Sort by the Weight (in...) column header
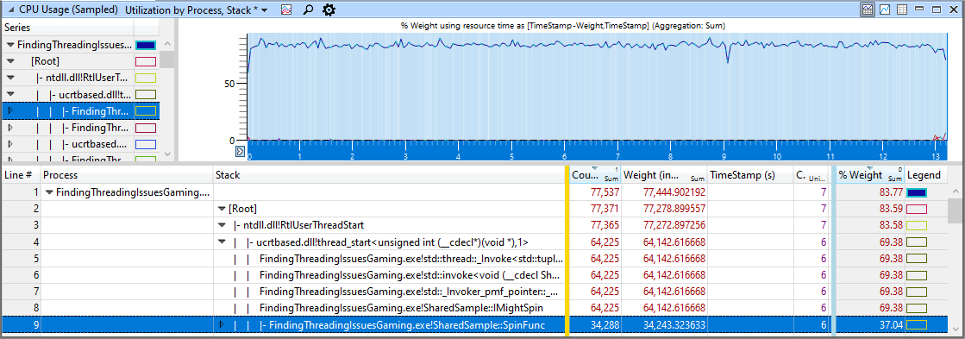965x339 pixels. [664, 175]
